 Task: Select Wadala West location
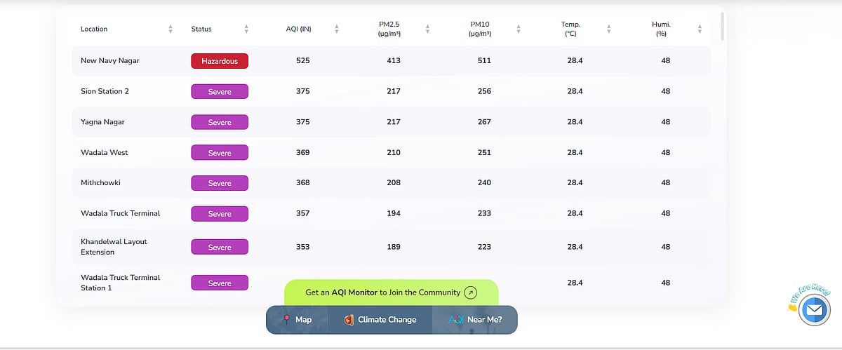[x=105, y=152]
